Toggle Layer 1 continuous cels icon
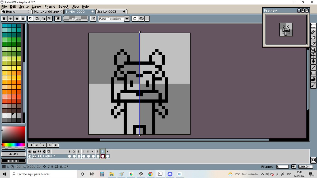 (x=39, y=156)
